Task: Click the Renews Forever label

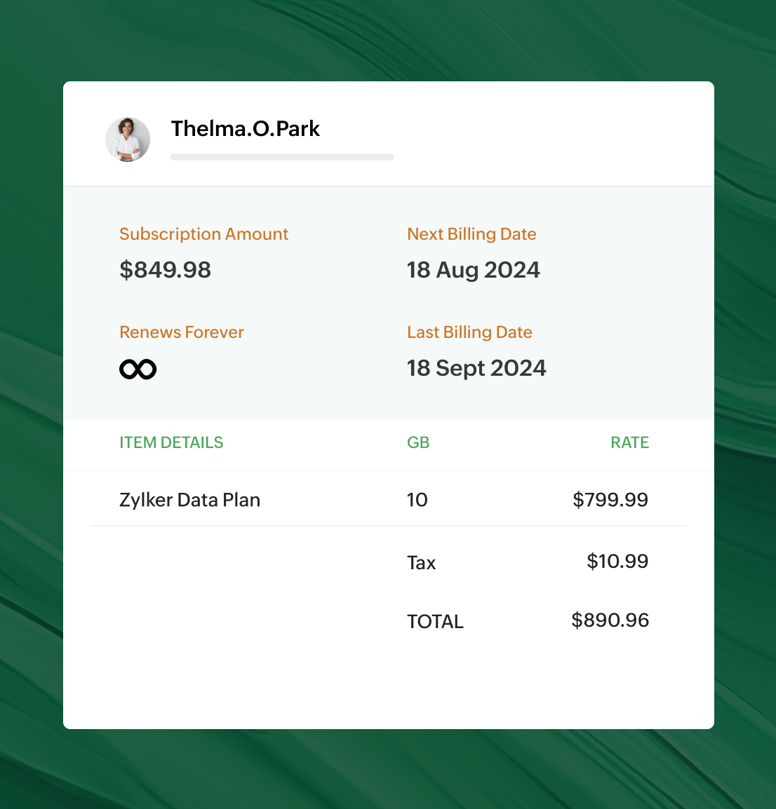Action: 181,332
